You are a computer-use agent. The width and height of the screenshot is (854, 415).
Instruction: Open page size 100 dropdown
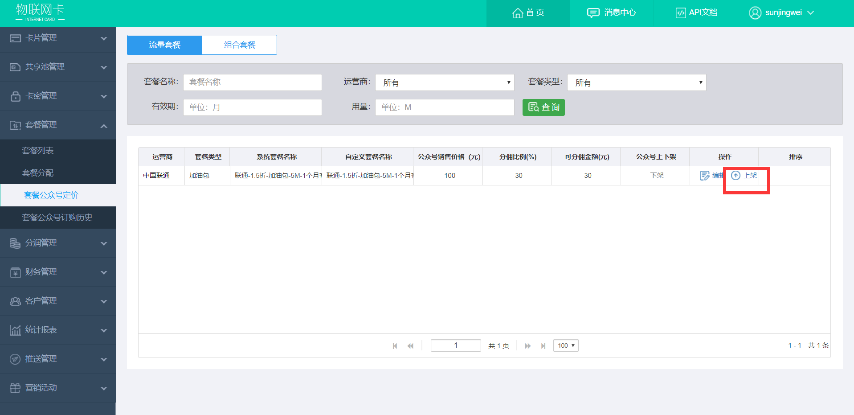click(566, 345)
